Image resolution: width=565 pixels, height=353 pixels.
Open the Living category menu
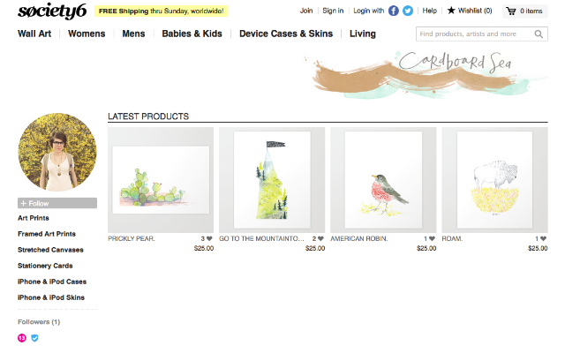363,34
